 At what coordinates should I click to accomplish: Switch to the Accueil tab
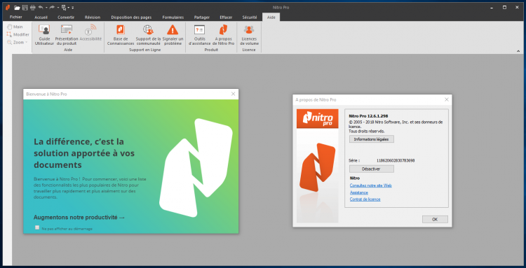(41, 17)
